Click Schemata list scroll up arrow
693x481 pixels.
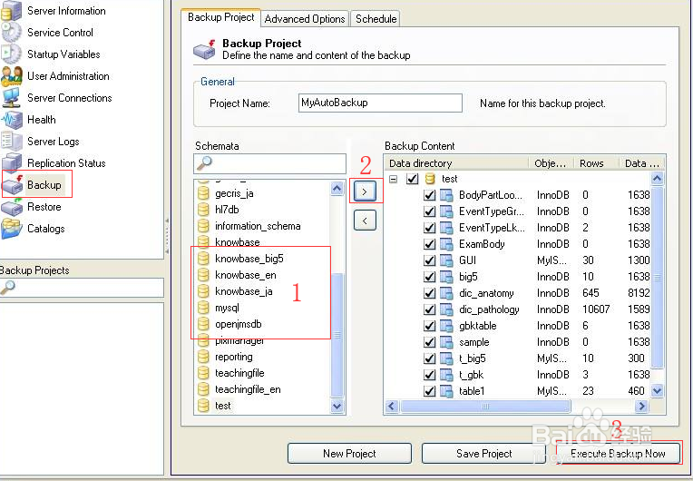[337, 189]
